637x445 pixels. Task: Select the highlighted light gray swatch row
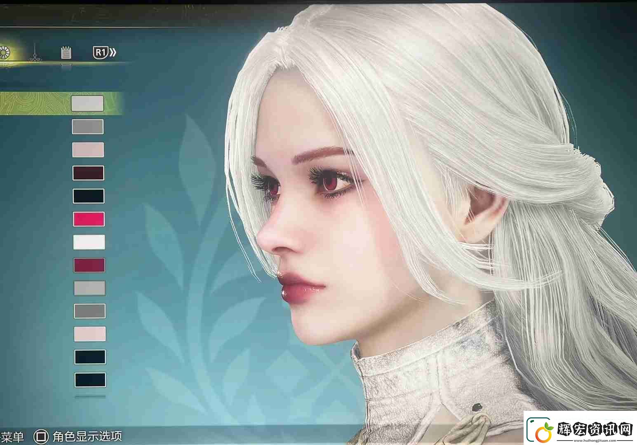(61, 103)
